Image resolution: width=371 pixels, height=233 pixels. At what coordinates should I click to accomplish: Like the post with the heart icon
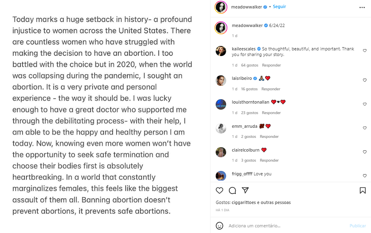219,190
